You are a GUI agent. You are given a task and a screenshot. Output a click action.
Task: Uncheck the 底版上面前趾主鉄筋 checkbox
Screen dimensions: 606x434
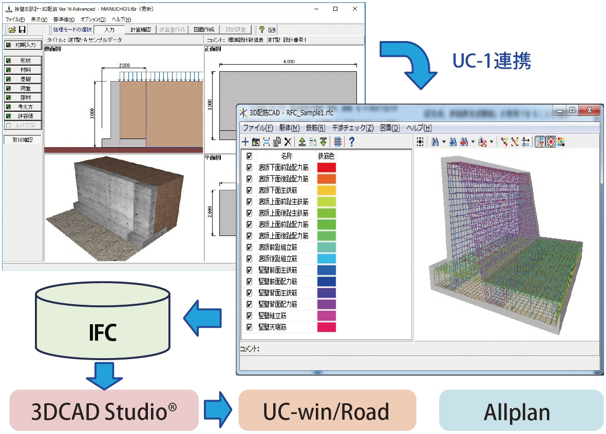point(249,202)
